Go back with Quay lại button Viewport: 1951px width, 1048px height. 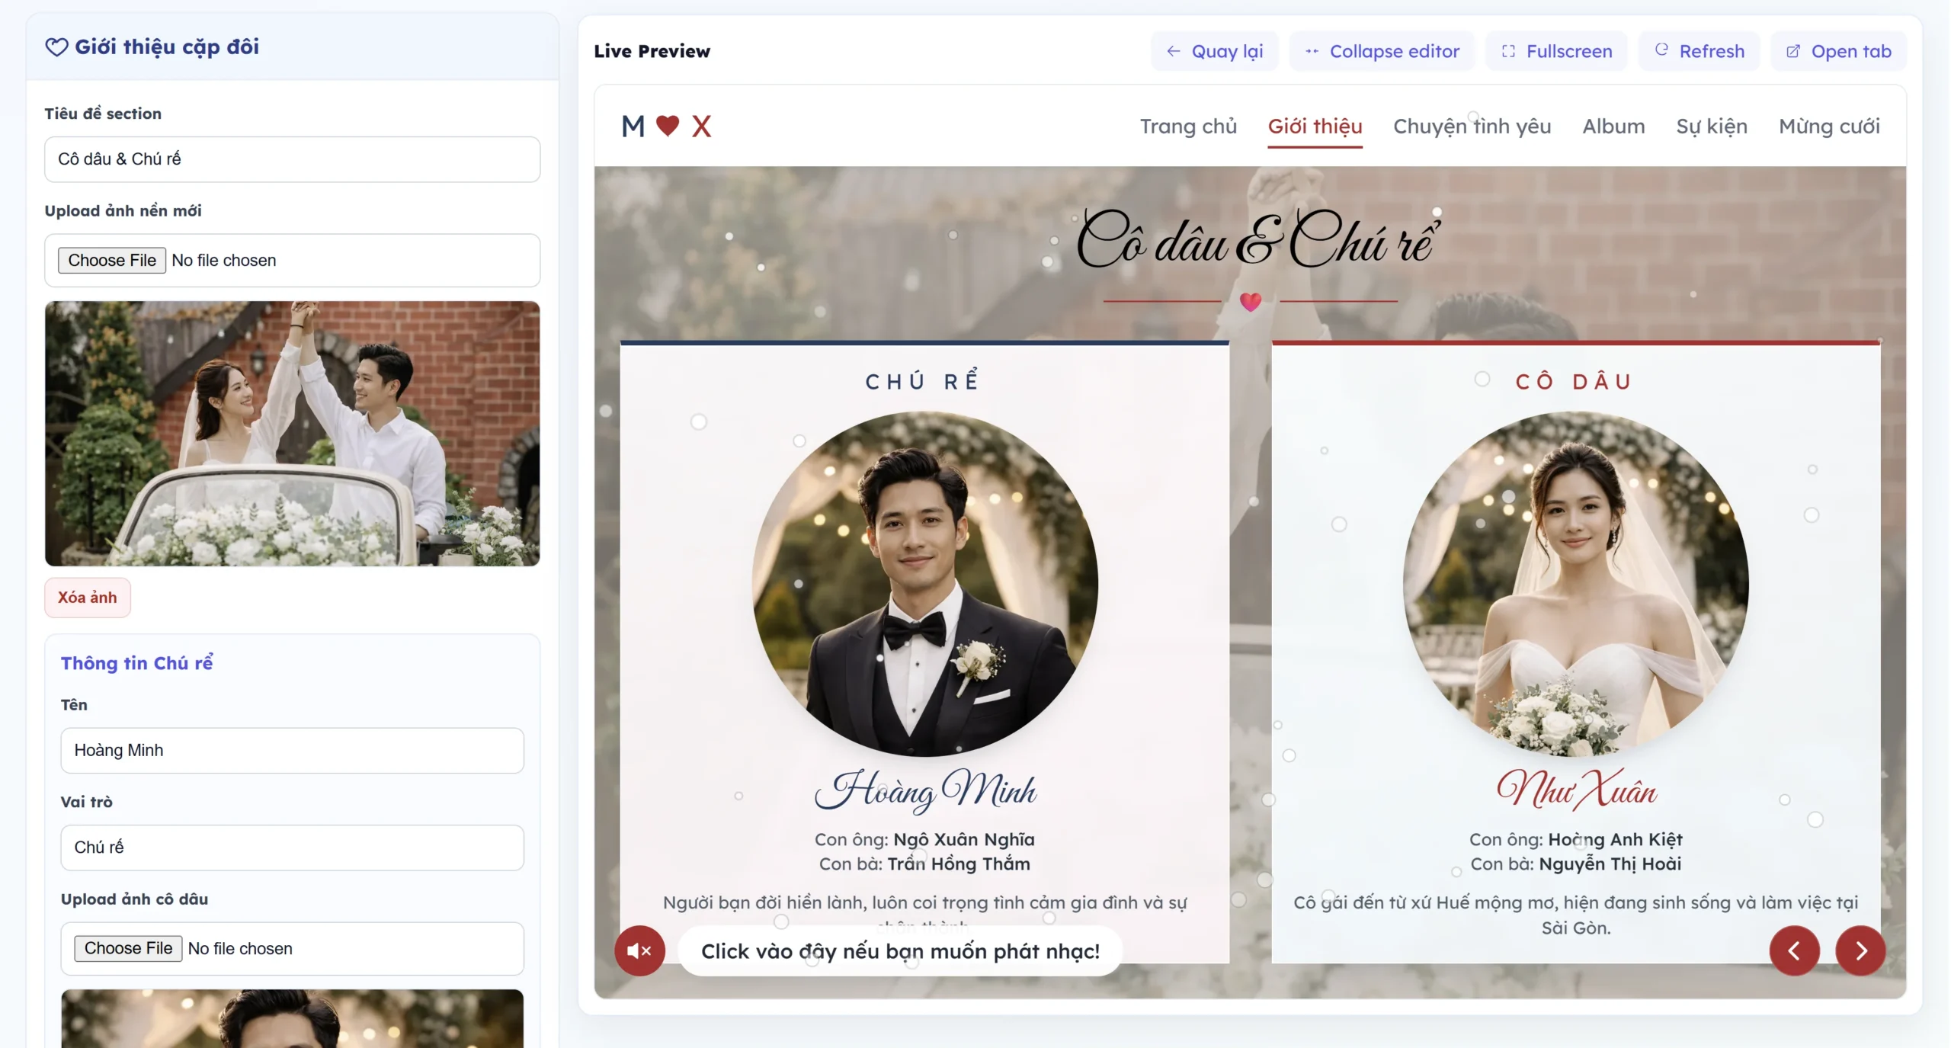click(1214, 51)
